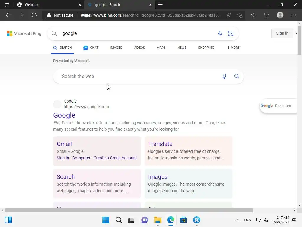The height and width of the screenshot is (227, 302).
Task: Click the horizontal scrollbar thumb
Action: click(129, 210)
